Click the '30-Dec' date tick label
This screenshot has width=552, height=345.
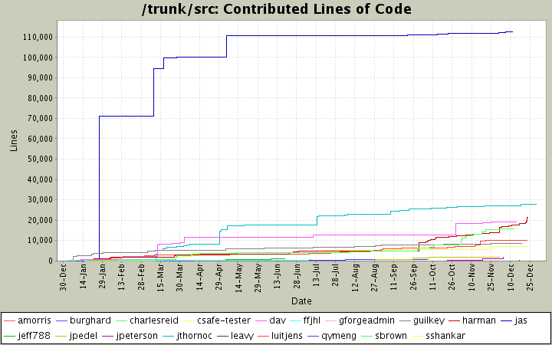pyautogui.click(x=64, y=278)
